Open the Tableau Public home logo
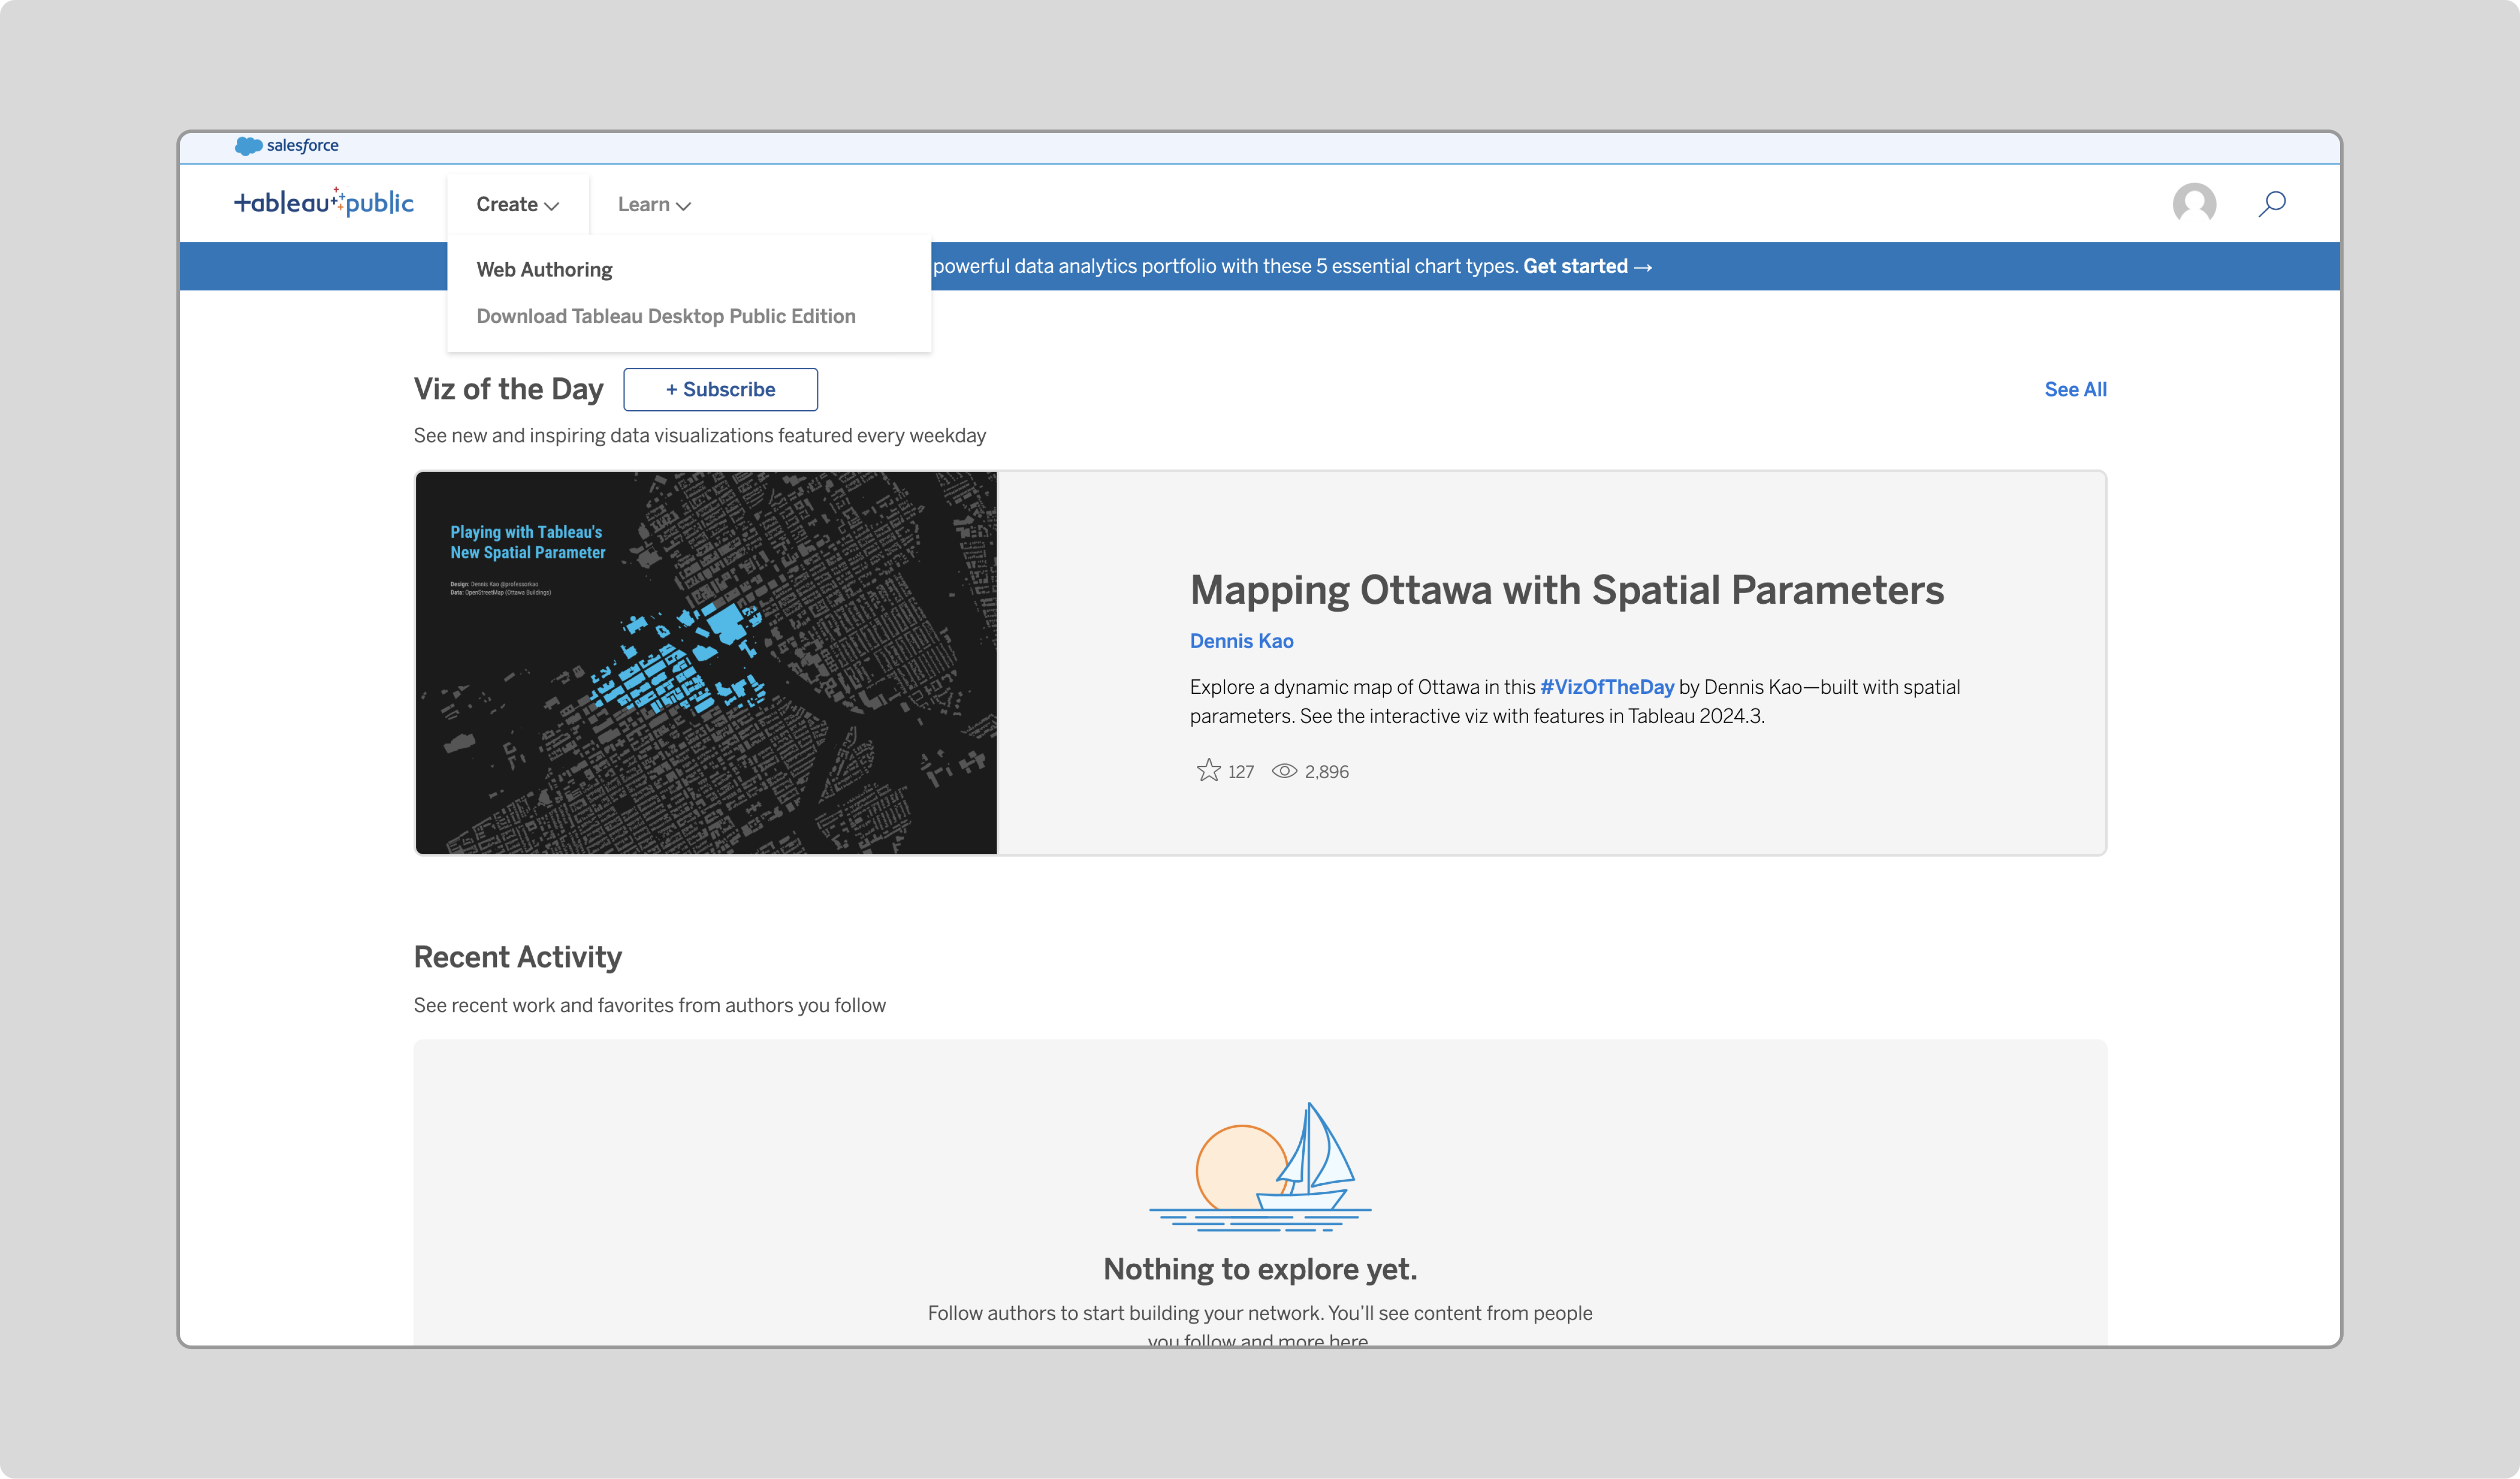The width and height of the screenshot is (2520, 1479). click(x=324, y=203)
